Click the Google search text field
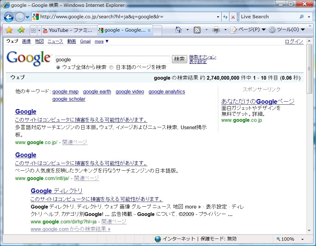Image resolution: width=316 pixels, height=246 pixels. point(112,59)
